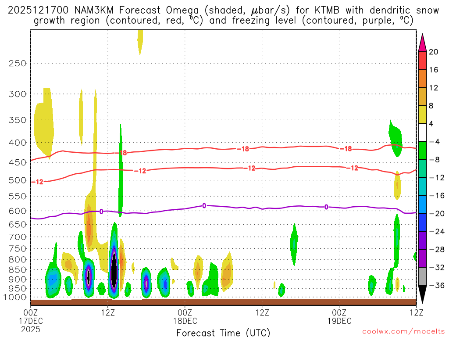Click the pink arrow atop the color bar
The image size is (449, 337).
[x=422, y=43]
